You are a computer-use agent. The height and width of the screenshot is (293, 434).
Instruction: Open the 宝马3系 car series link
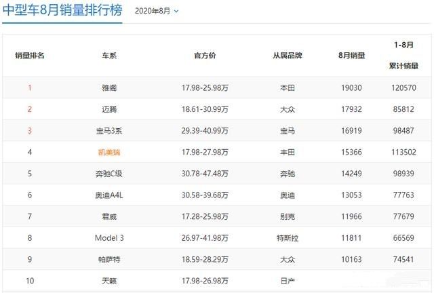109,131
